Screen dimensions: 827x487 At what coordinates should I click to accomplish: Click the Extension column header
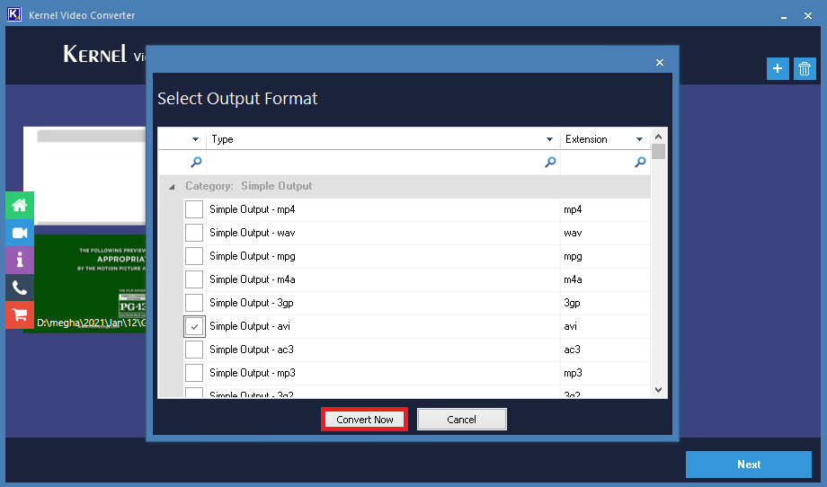(x=605, y=139)
